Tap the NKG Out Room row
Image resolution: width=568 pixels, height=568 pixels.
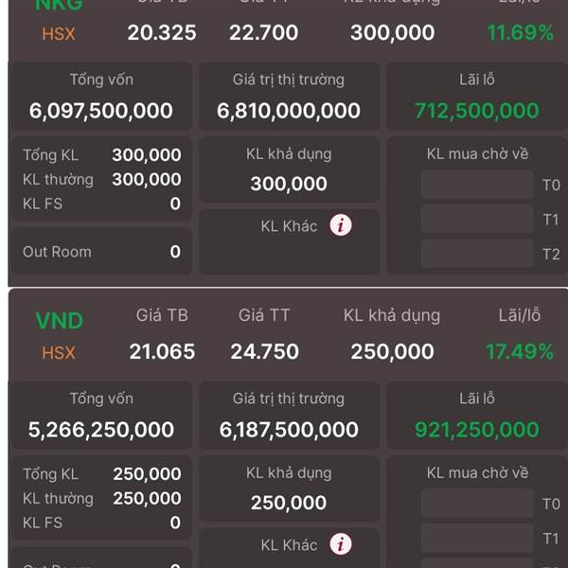pyautogui.click(x=101, y=252)
